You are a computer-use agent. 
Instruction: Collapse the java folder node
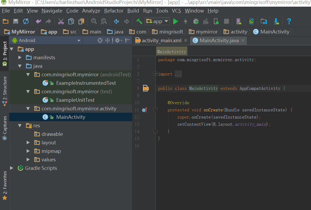coord(20,66)
